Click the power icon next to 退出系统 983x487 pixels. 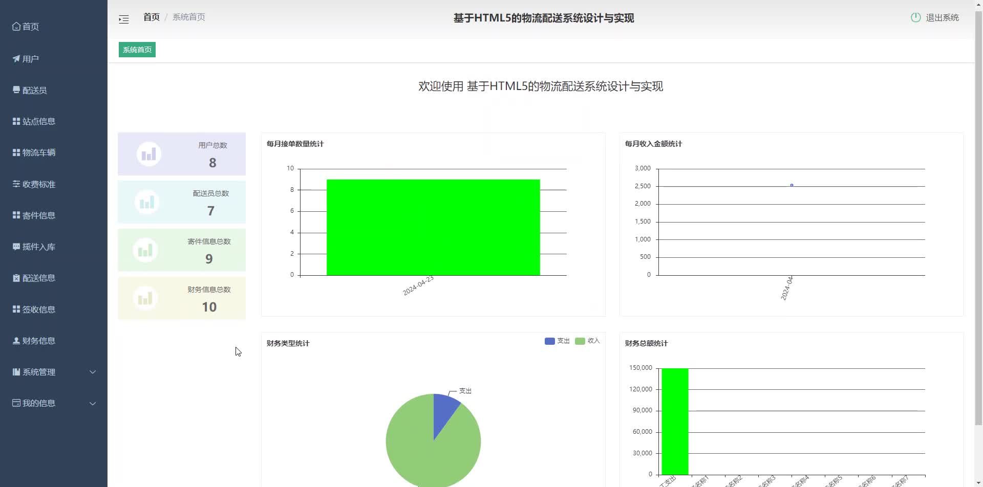pos(916,17)
